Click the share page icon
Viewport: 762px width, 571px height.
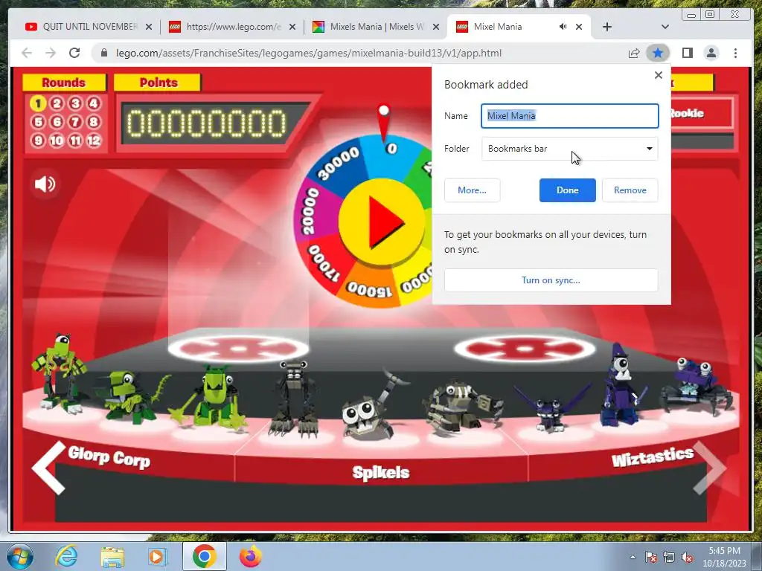point(634,53)
